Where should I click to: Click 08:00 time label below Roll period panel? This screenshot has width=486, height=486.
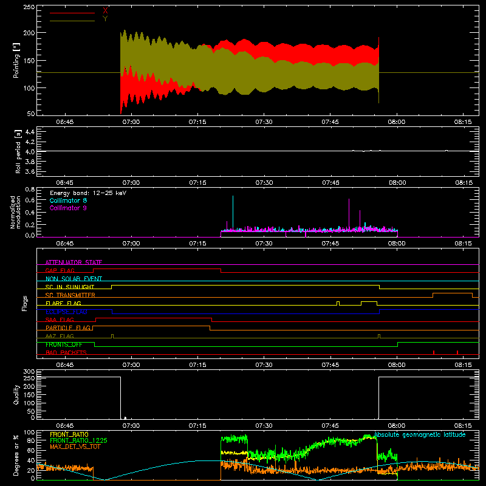tap(397, 183)
